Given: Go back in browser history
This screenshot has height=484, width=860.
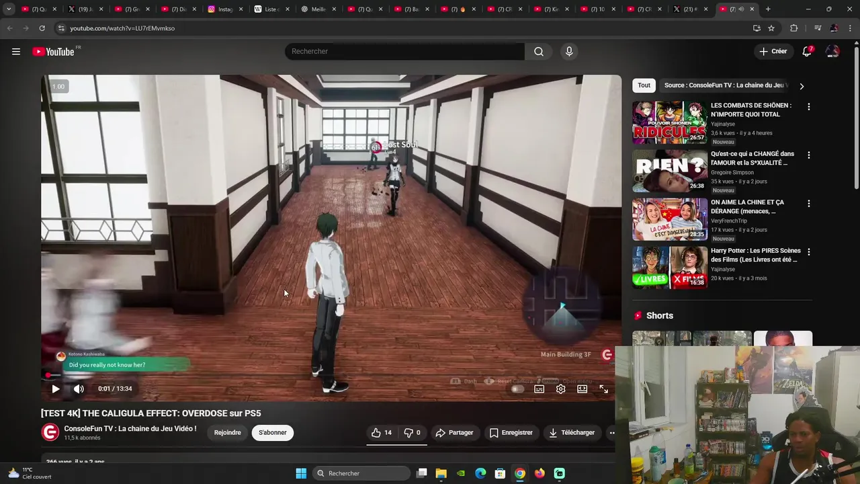Looking at the screenshot, I should coord(9,28).
